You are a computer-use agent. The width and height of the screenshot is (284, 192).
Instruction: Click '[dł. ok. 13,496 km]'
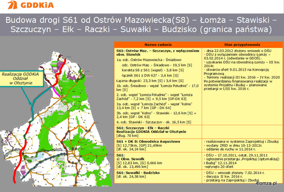pos(132,167)
